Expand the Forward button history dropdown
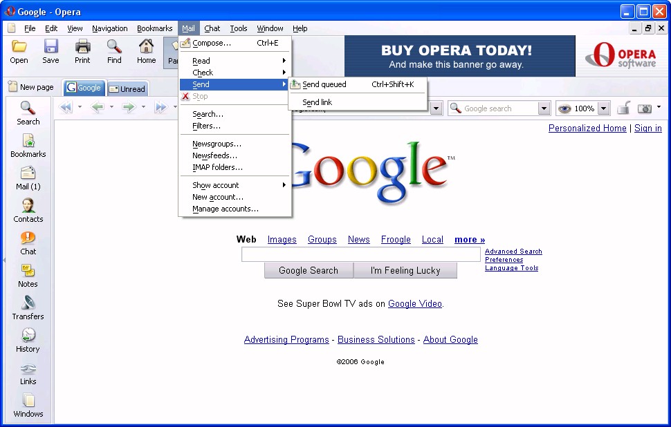 (143, 107)
